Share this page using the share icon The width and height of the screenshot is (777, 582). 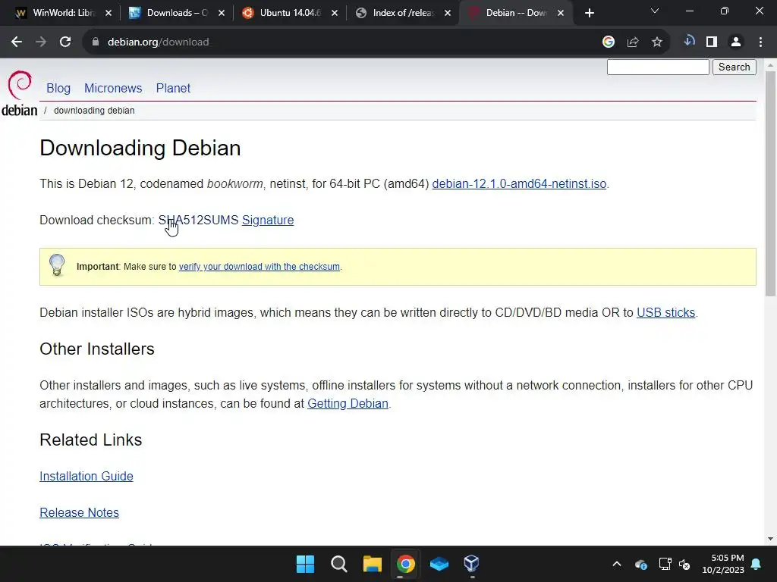click(x=633, y=42)
